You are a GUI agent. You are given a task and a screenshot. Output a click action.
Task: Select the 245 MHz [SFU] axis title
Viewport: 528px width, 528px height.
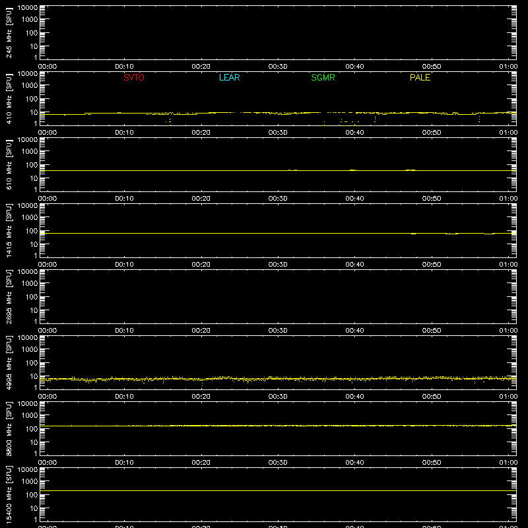[9, 32]
